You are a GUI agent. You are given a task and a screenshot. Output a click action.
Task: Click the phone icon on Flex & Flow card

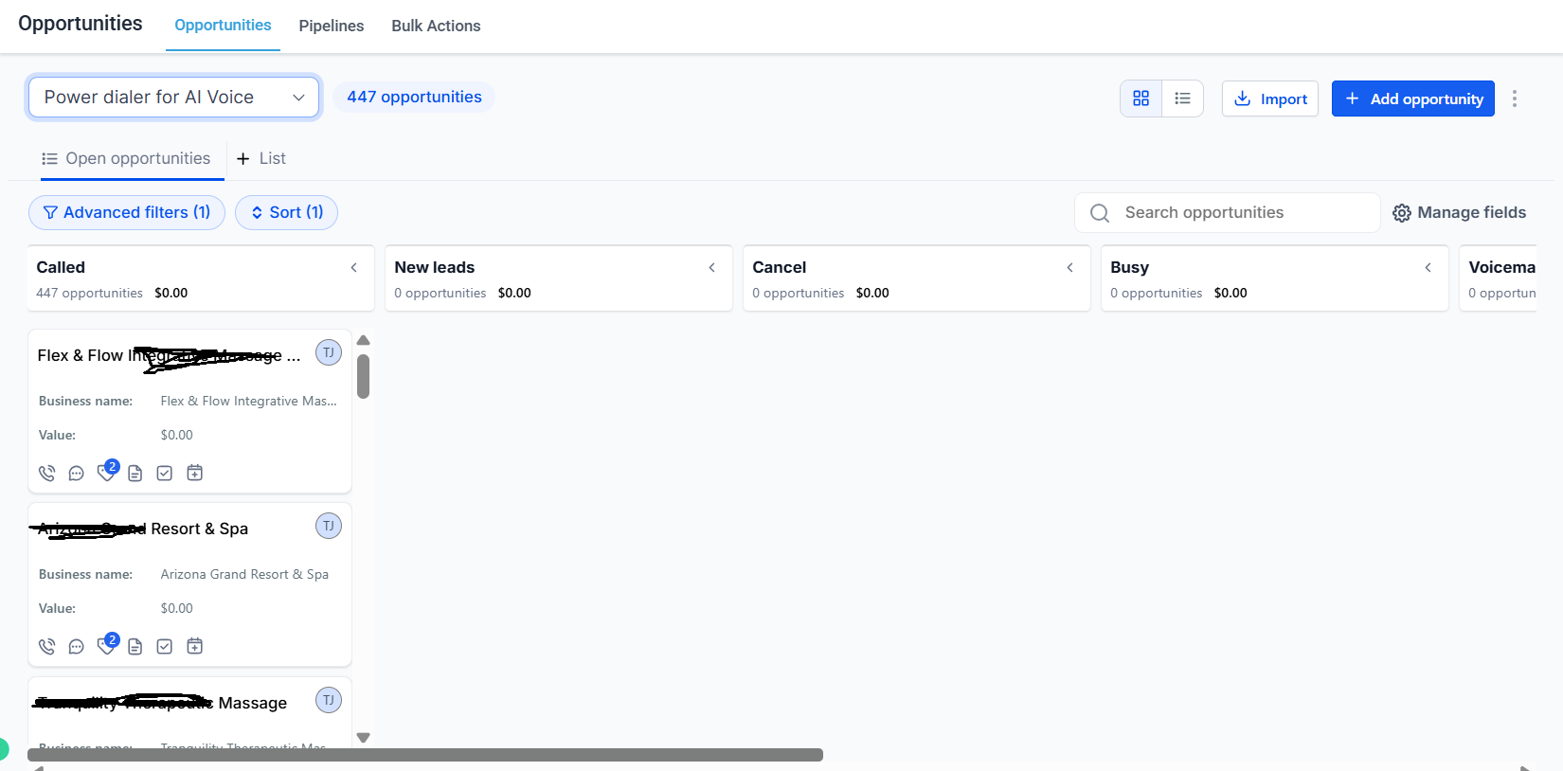coord(46,473)
